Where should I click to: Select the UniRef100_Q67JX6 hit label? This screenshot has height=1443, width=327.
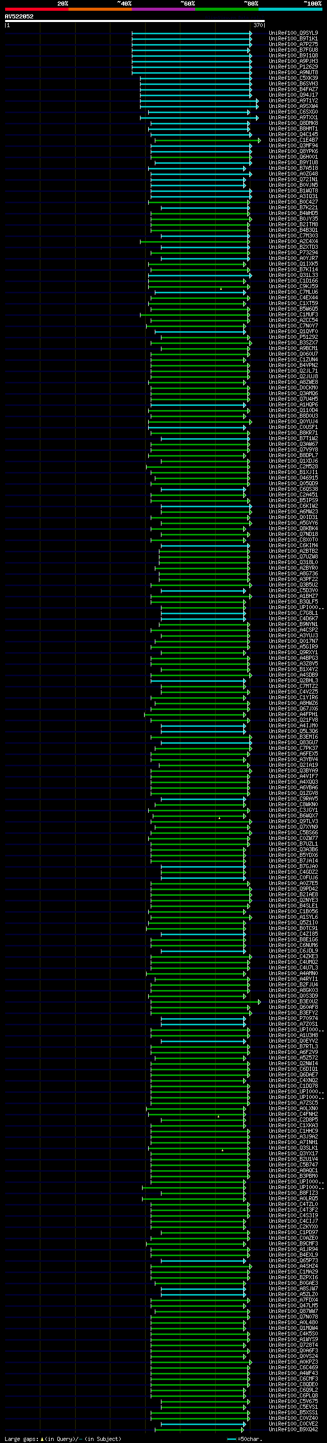pos(293,708)
